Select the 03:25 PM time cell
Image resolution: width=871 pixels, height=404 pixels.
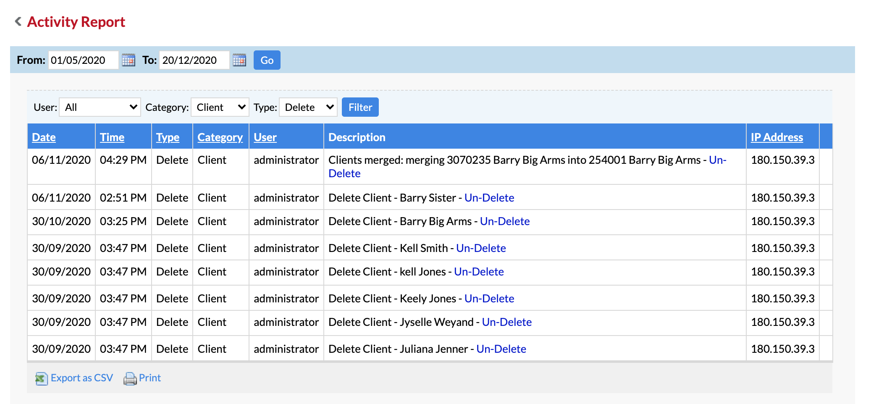coord(123,221)
